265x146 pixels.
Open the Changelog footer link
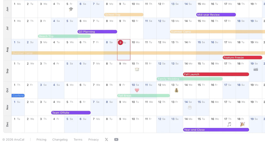point(60,140)
